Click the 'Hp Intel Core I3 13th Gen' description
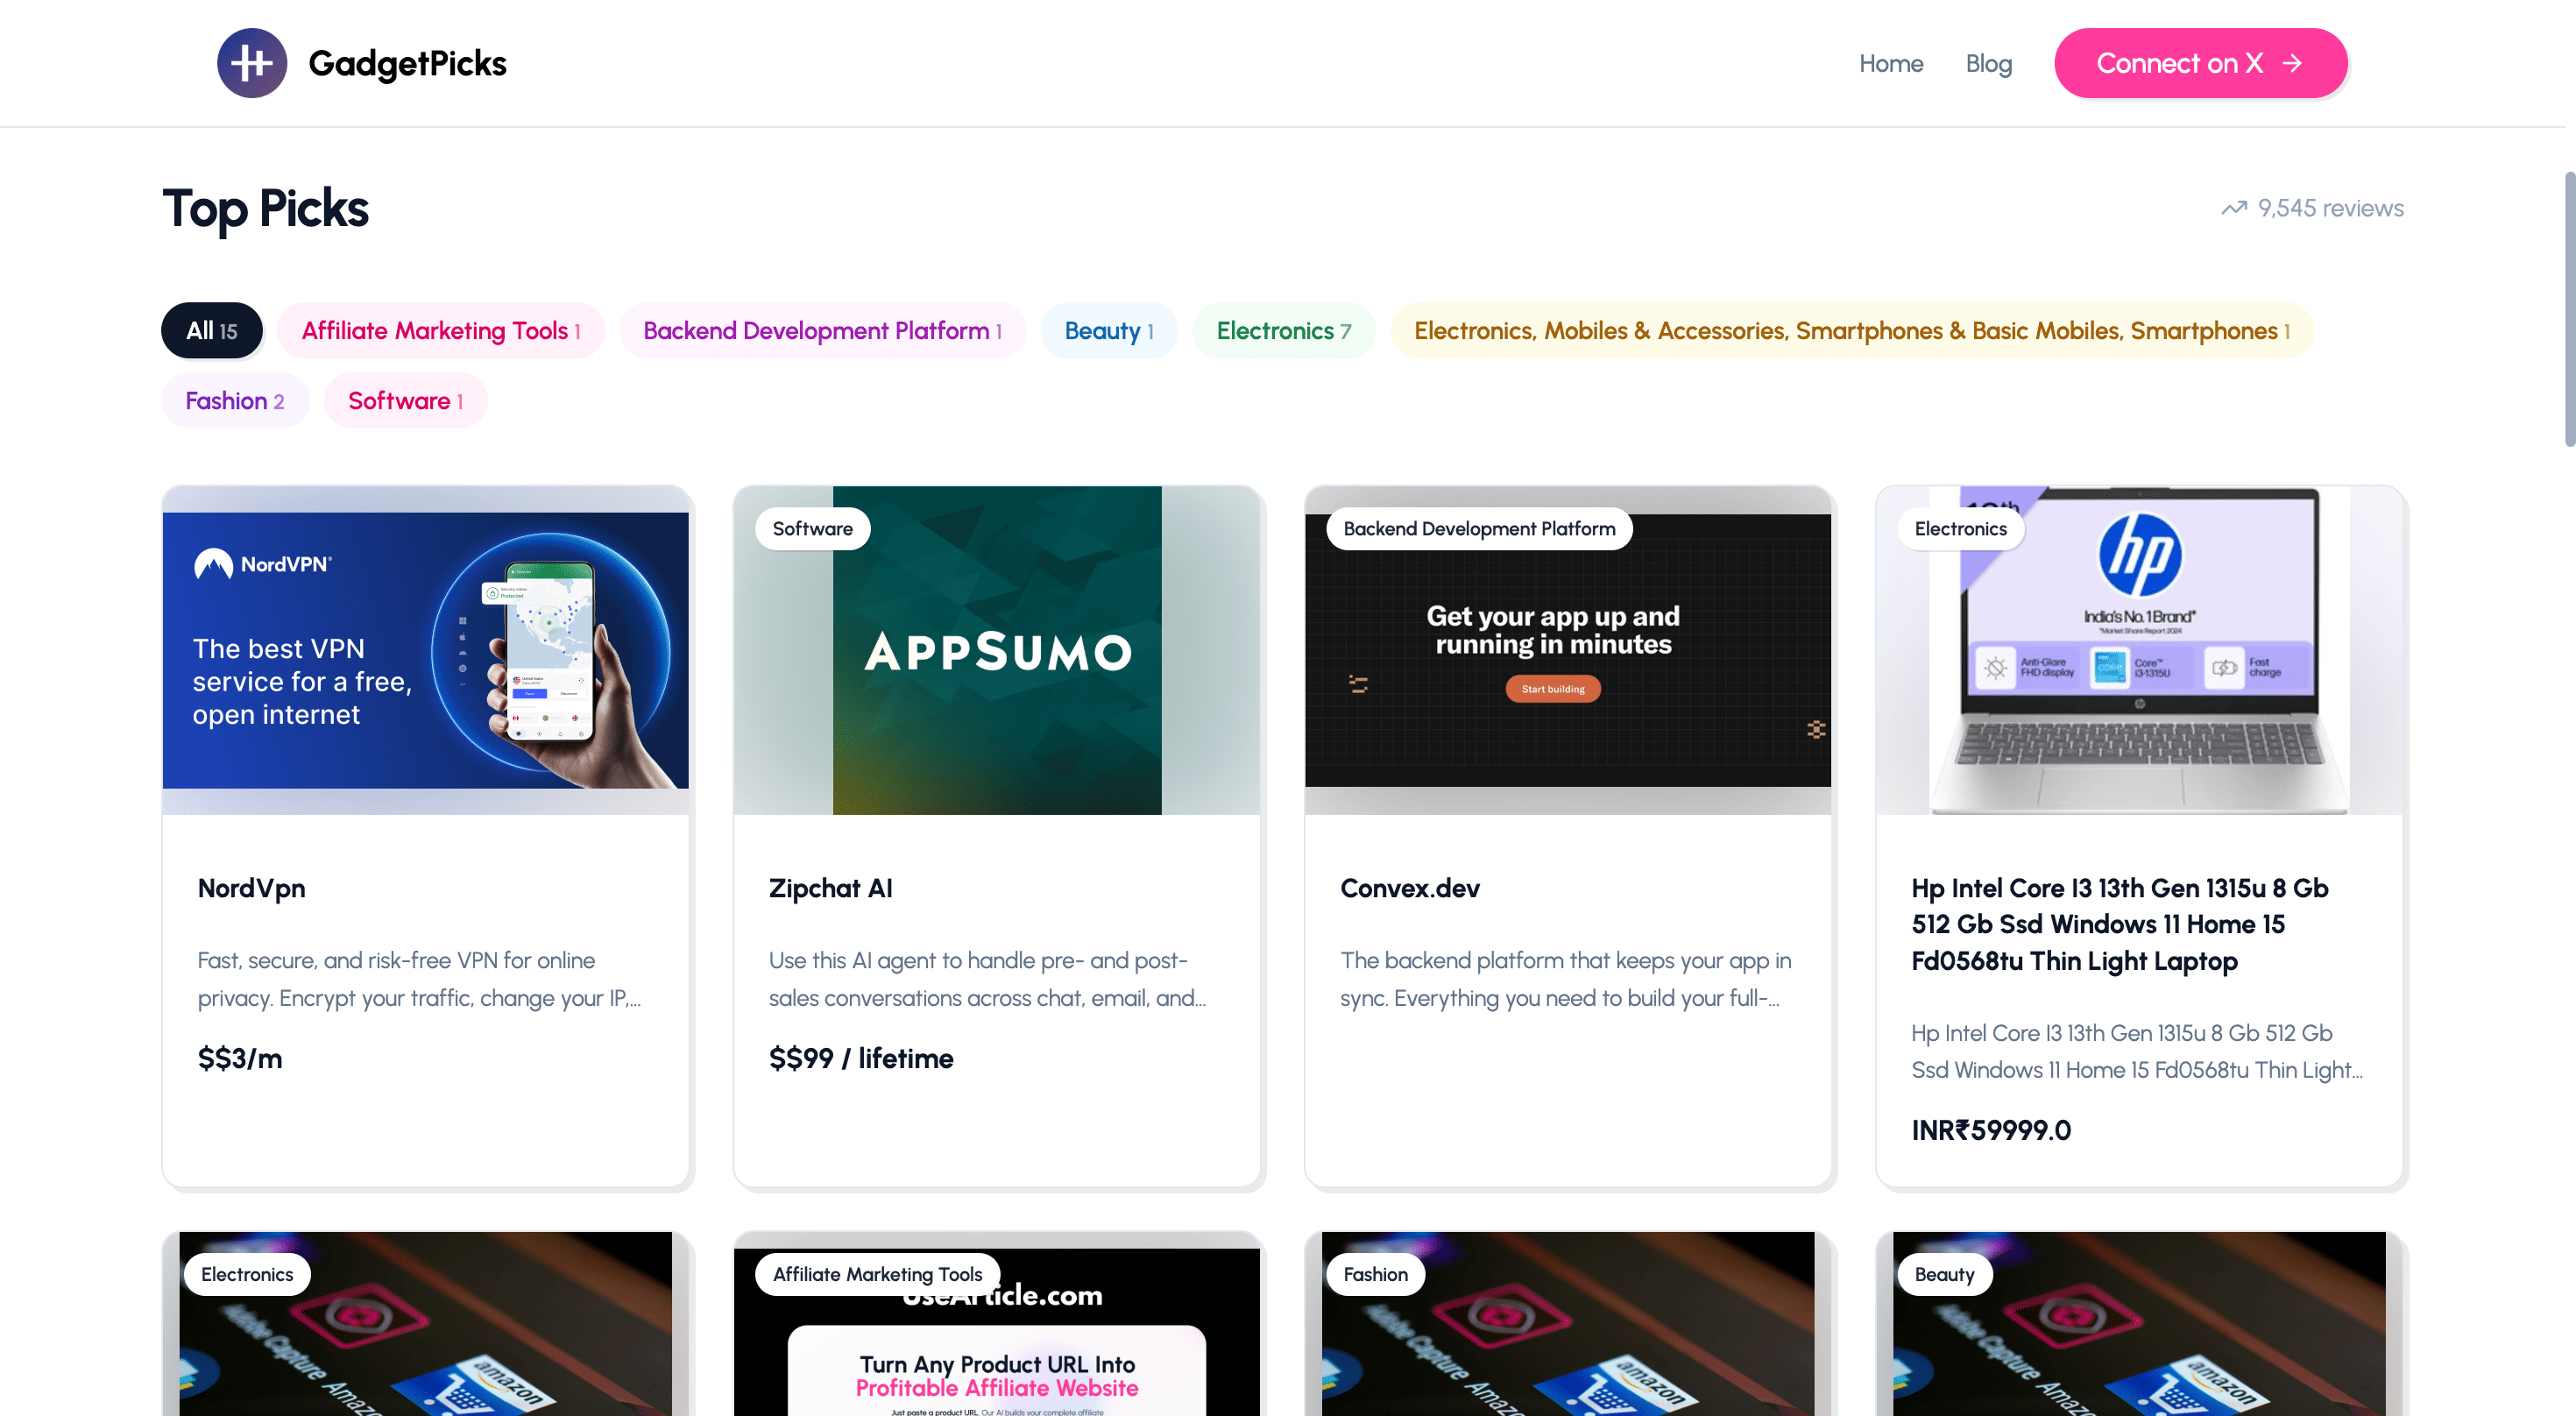The image size is (2576, 1416). click(x=2136, y=1051)
